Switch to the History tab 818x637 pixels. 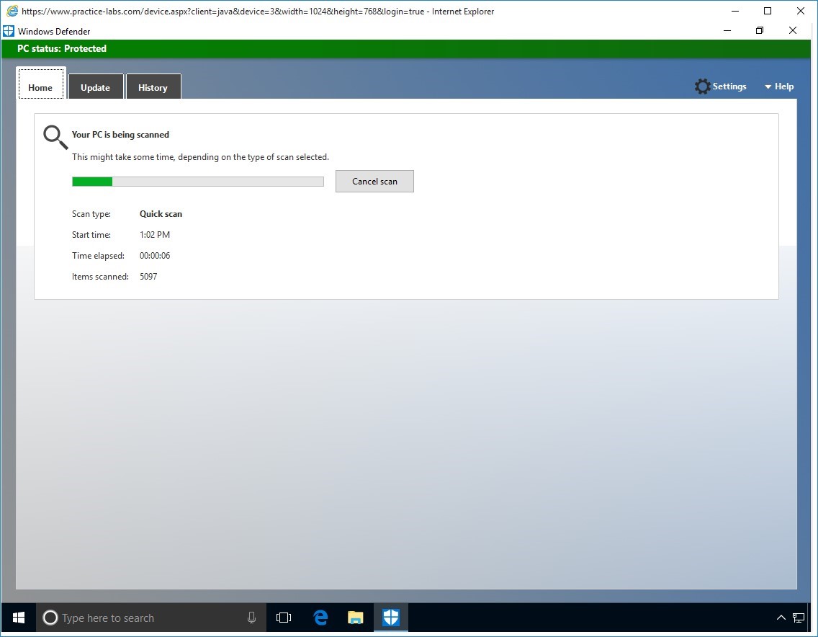[153, 87]
